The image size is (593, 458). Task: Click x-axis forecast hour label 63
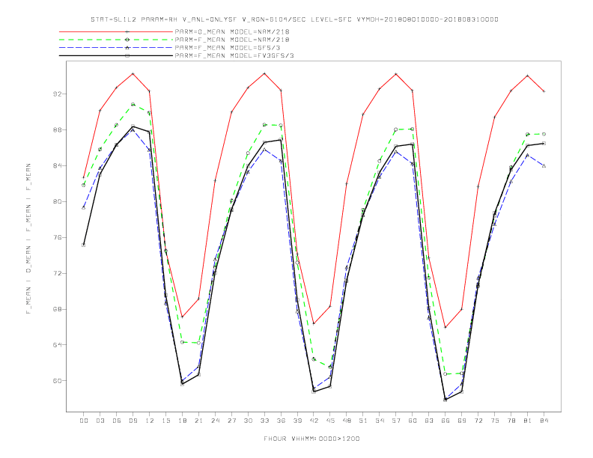[x=429, y=421]
